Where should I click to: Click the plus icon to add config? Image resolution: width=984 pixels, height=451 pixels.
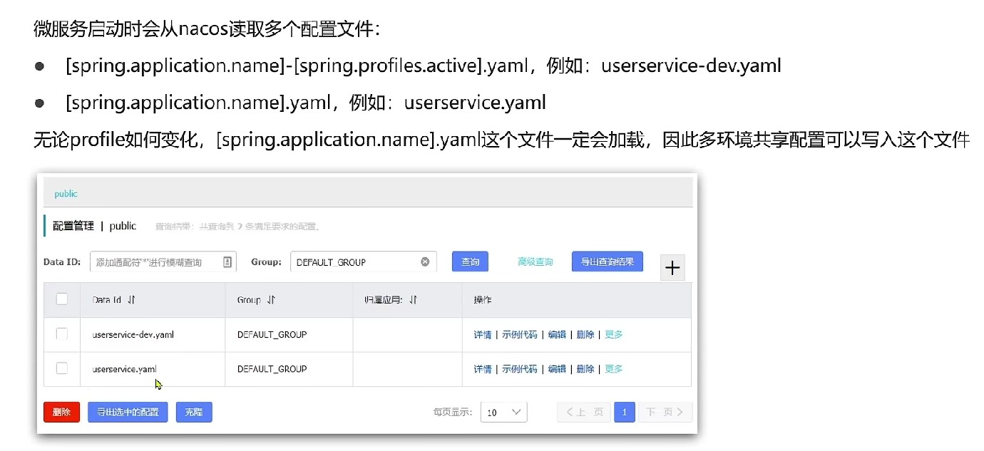[x=672, y=268]
